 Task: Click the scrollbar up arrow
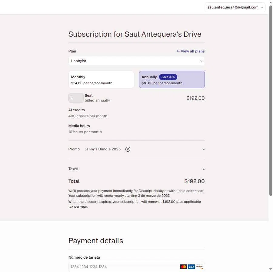point(271,2)
